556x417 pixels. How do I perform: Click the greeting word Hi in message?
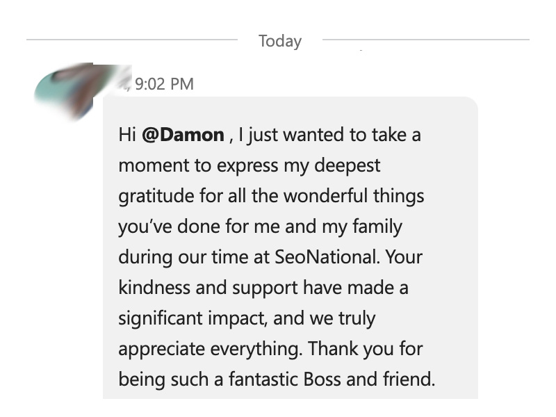[127, 135]
